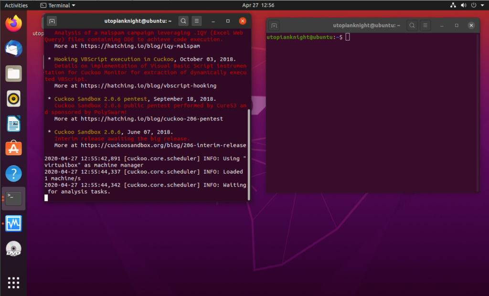
Task: Launch Ubuntu Software from the dock
Action: (13, 148)
